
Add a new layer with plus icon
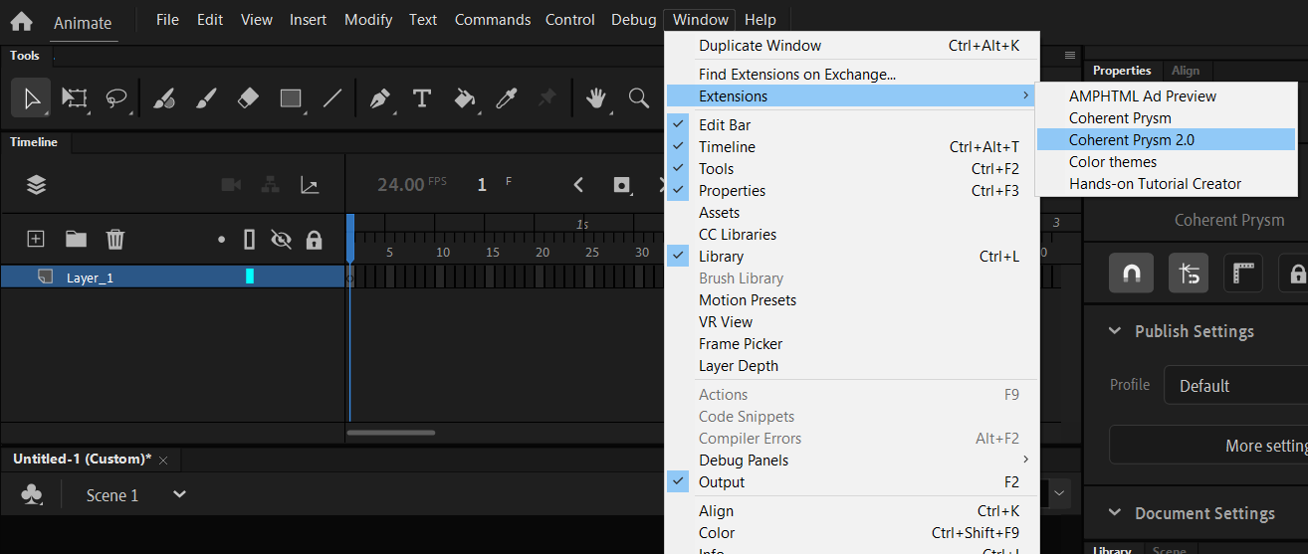click(x=36, y=239)
